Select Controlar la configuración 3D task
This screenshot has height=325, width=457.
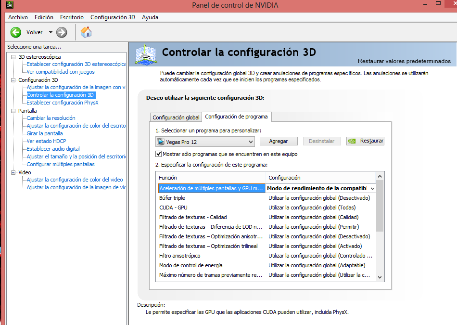tap(60, 95)
